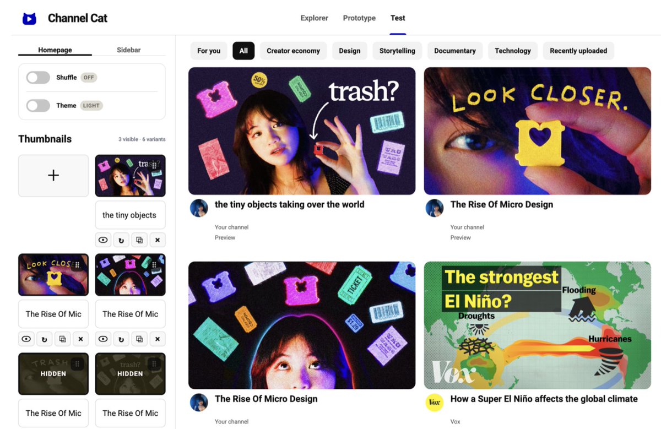Switch to the Sidebar panel tab

pyautogui.click(x=128, y=50)
